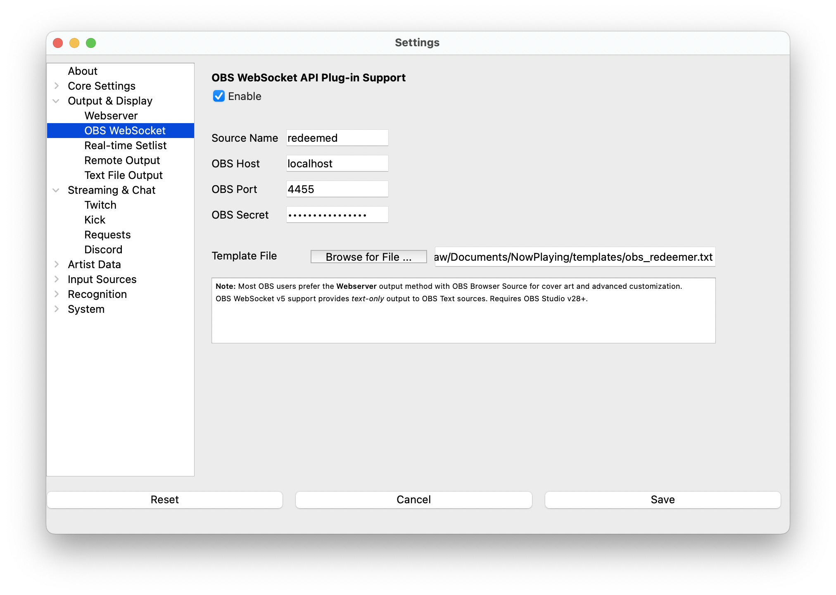The image size is (836, 595).
Task: Expand the Recognition tree section
Action: point(57,294)
